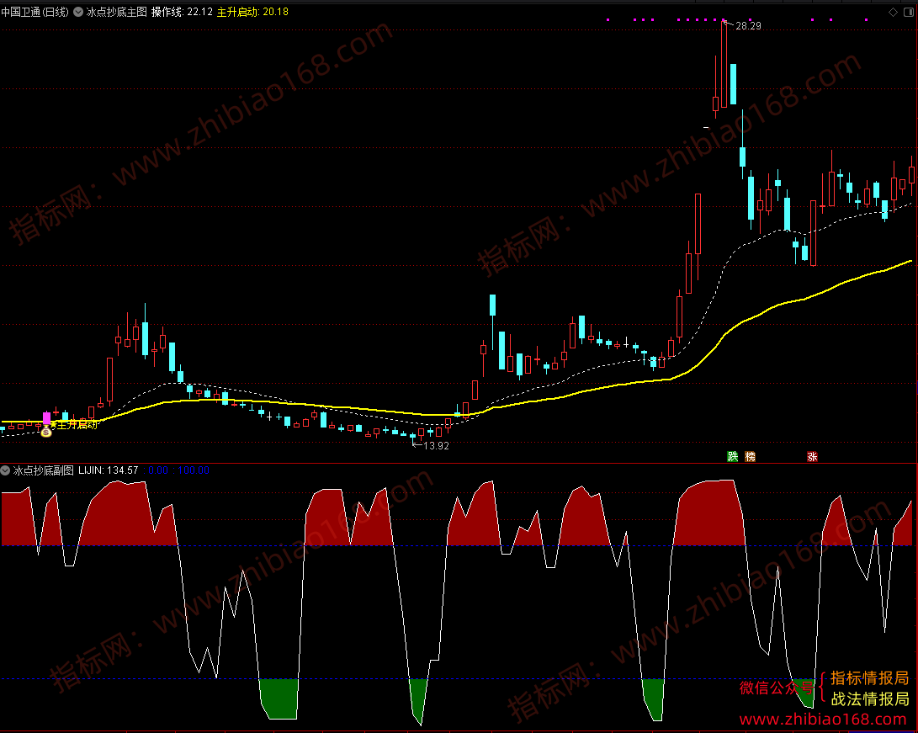Click the magenta signal candle above 主升启动
The image size is (918, 733).
(x=47, y=418)
